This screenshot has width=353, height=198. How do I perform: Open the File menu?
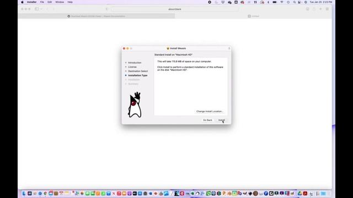(42, 2)
